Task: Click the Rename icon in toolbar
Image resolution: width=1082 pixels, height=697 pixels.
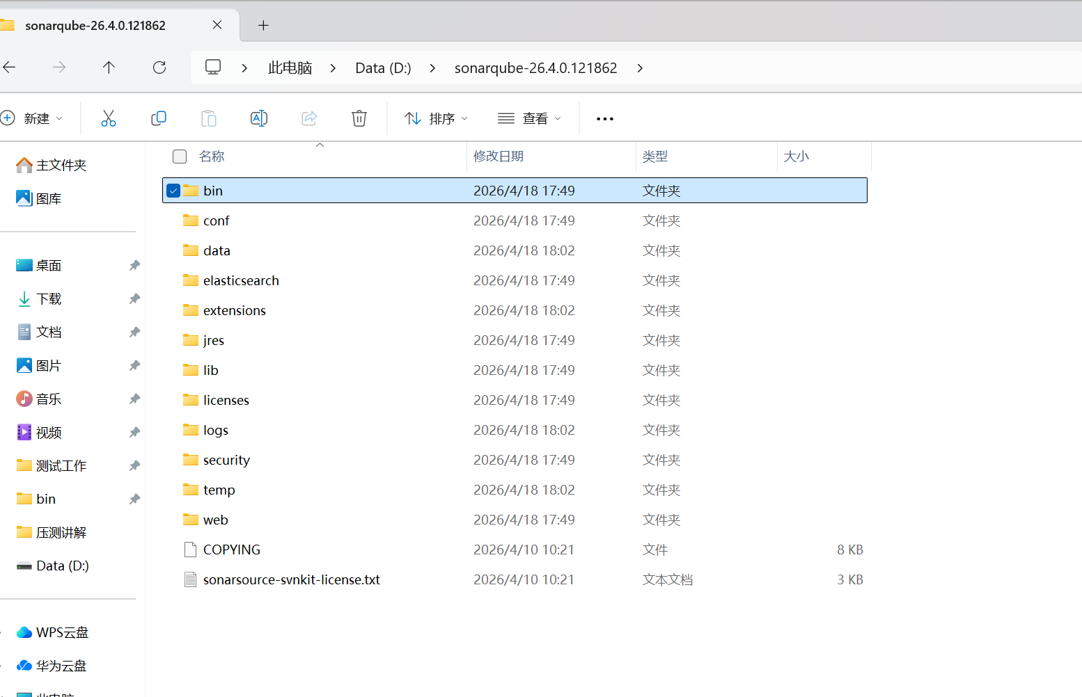Action: pos(259,118)
